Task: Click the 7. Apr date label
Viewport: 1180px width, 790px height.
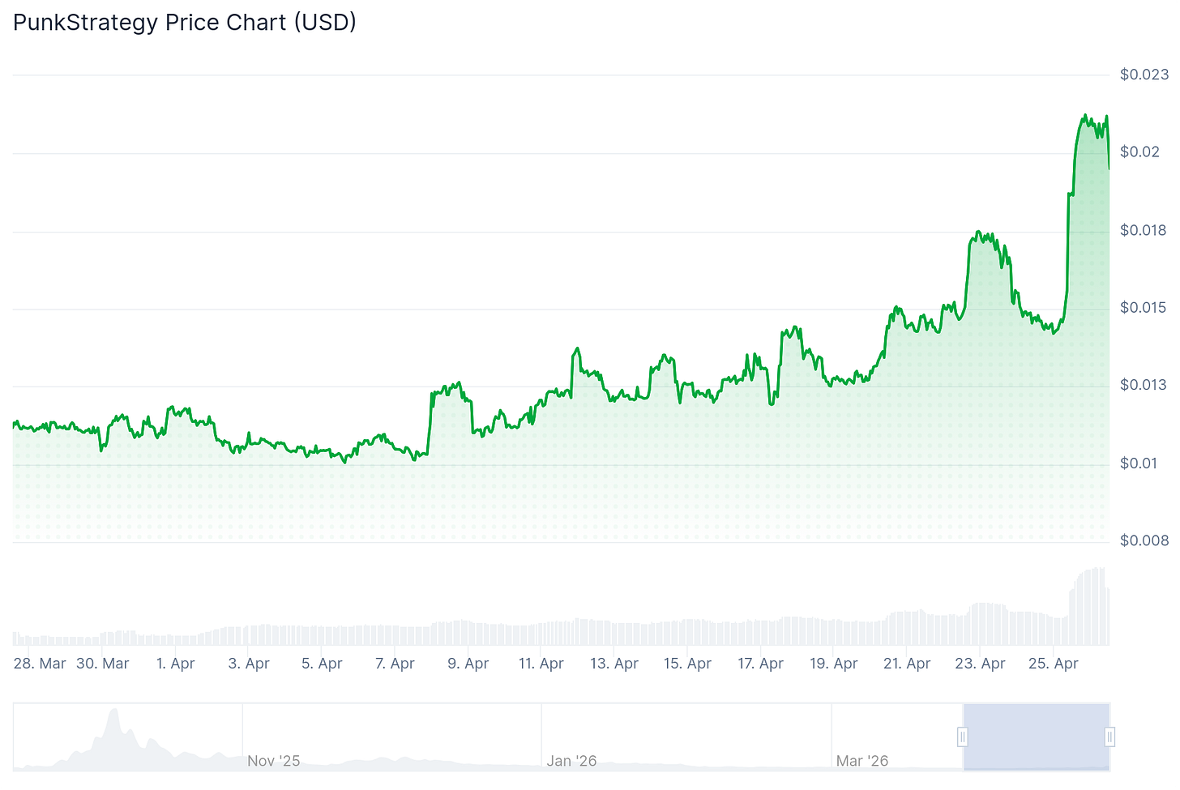Action: [395, 664]
